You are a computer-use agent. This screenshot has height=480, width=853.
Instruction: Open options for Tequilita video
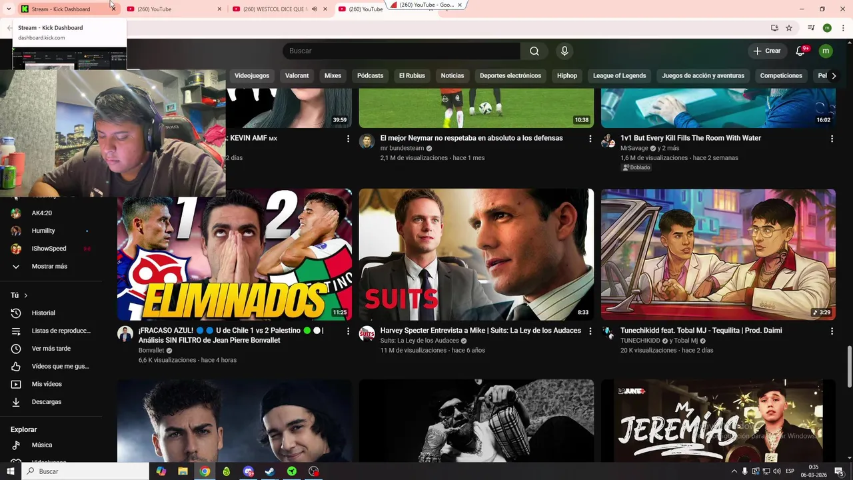tap(832, 331)
